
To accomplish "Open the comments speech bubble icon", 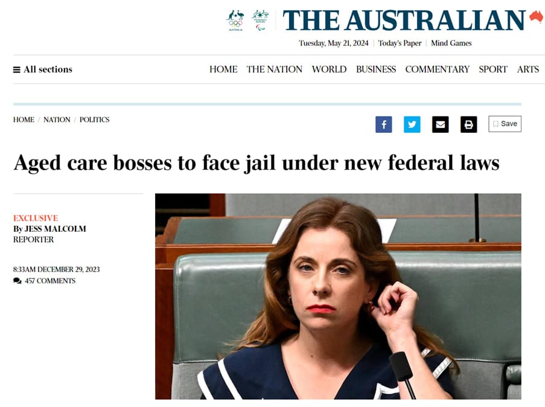I will tap(17, 281).
